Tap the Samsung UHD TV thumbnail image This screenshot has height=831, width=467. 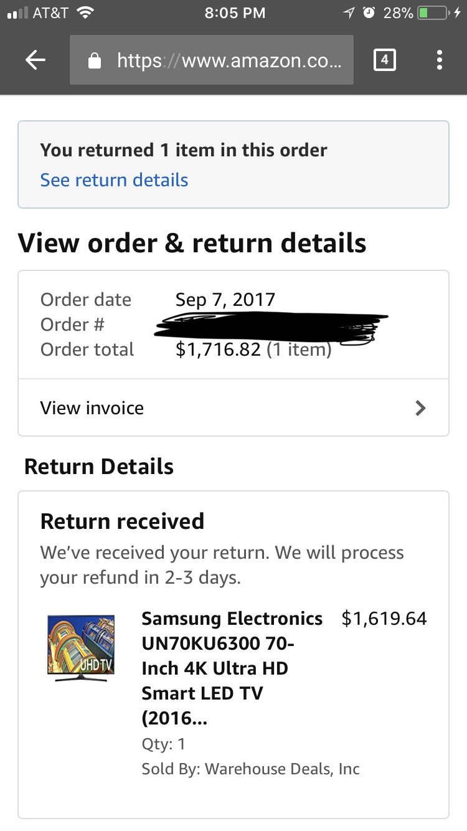click(x=82, y=648)
